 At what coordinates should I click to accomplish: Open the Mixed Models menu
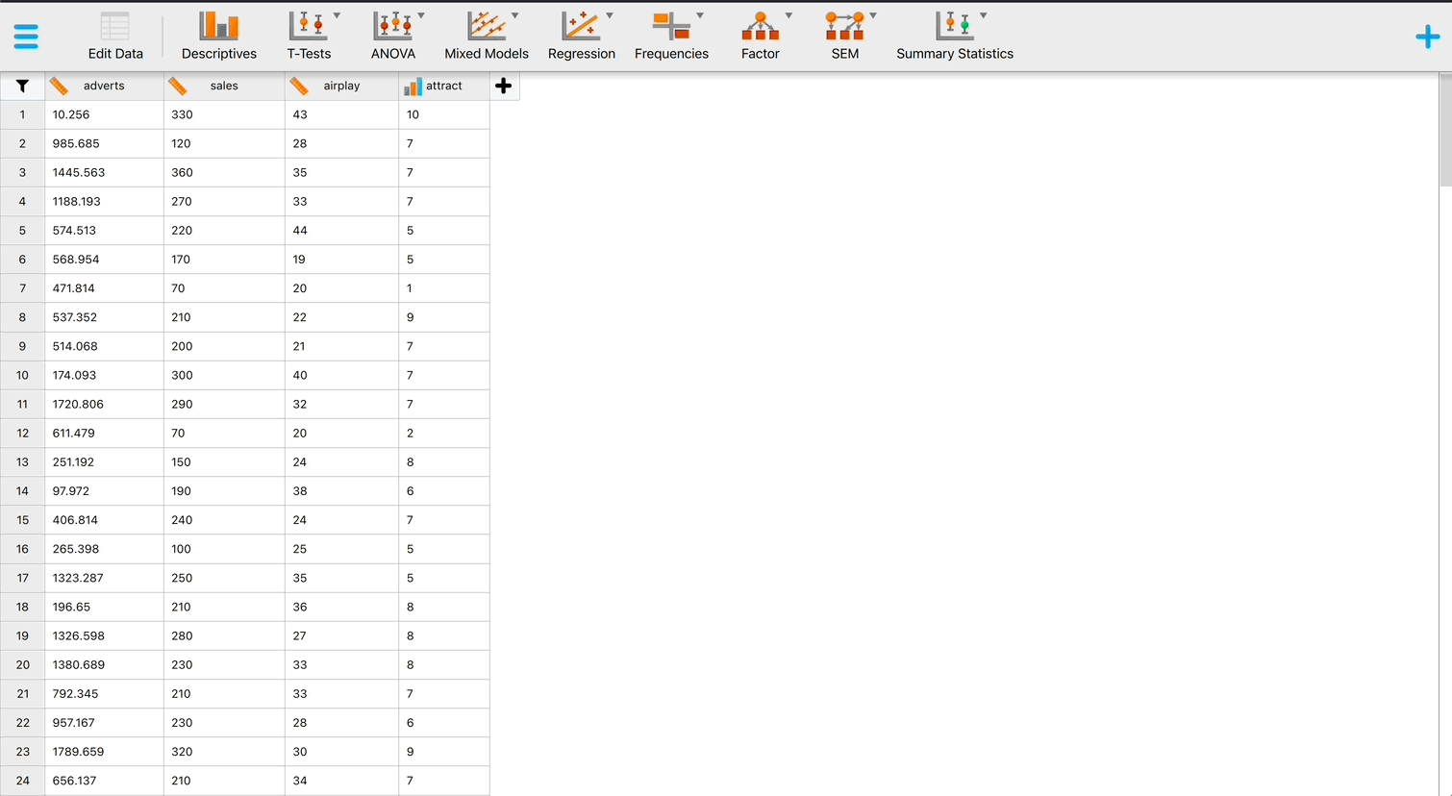(487, 37)
